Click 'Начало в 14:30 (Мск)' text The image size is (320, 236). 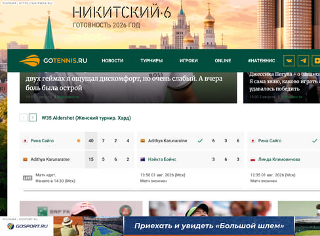pyautogui.click(x=55, y=181)
